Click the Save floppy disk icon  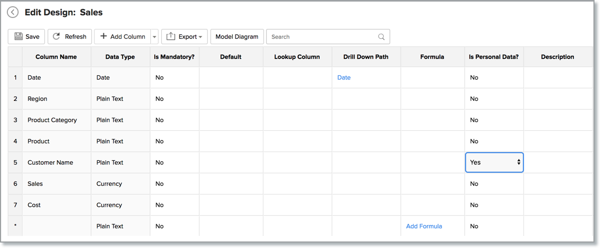click(19, 37)
